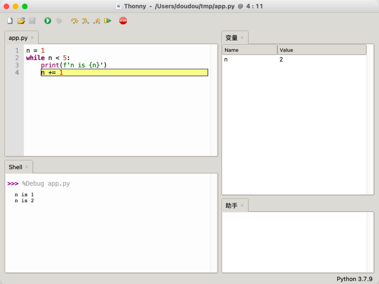The width and height of the screenshot is (379, 284).
Task: Click the Step into icon
Action: [85, 21]
